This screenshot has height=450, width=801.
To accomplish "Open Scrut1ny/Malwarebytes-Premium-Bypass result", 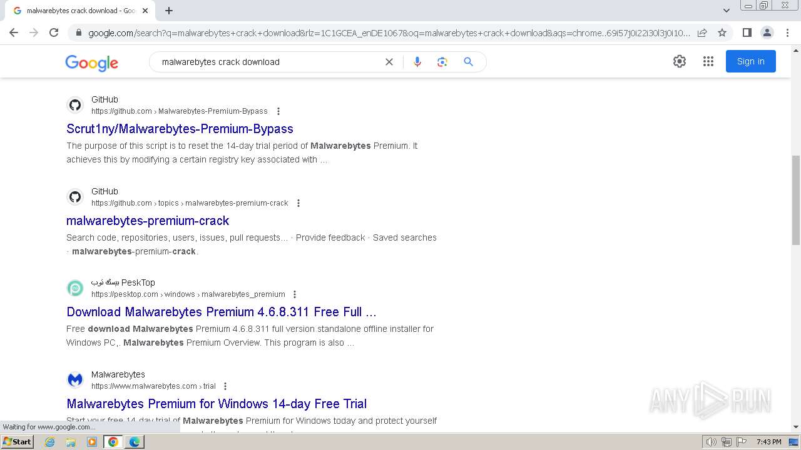I will click(180, 129).
